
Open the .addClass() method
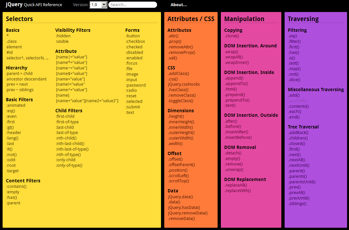[x=179, y=74]
